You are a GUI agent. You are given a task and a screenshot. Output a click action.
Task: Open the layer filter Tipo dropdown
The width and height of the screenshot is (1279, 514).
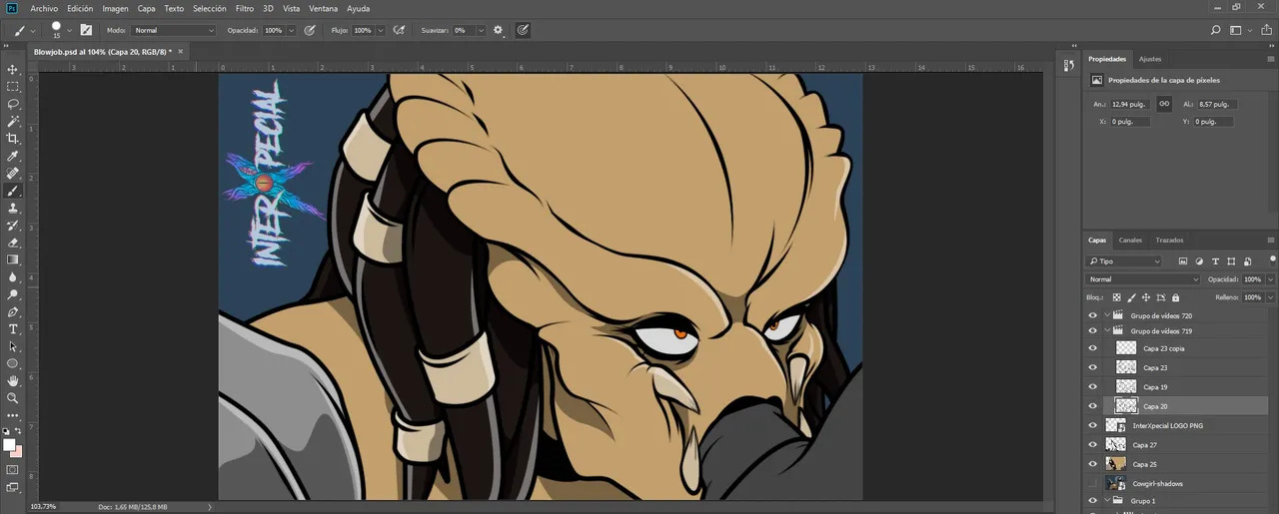tap(1124, 261)
